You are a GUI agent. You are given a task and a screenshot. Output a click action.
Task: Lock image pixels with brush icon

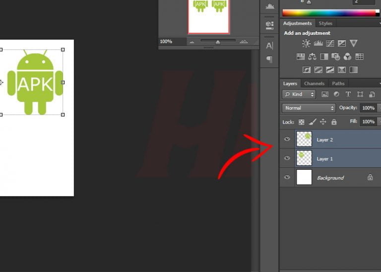click(x=312, y=122)
